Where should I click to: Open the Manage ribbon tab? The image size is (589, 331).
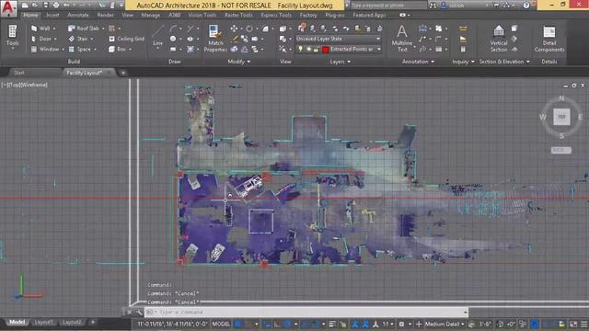[151, 15]
